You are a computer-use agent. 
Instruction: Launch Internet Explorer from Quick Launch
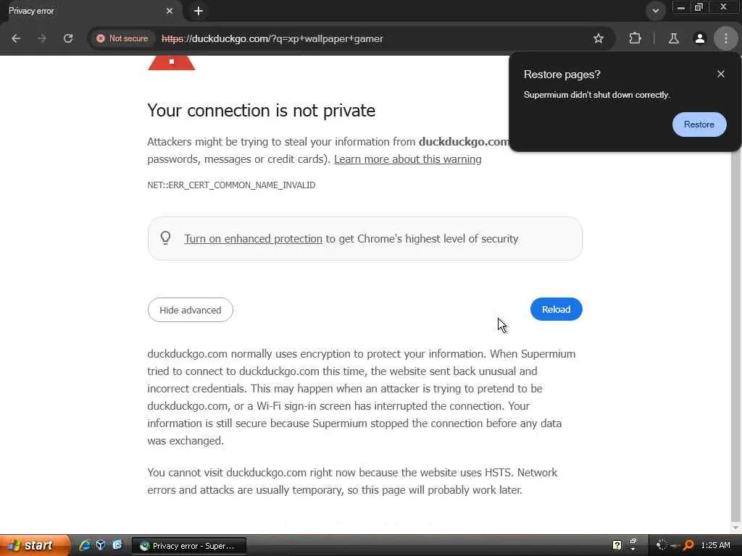point(85,545)
